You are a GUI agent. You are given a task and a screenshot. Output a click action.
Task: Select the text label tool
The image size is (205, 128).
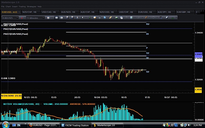point(161,17)
